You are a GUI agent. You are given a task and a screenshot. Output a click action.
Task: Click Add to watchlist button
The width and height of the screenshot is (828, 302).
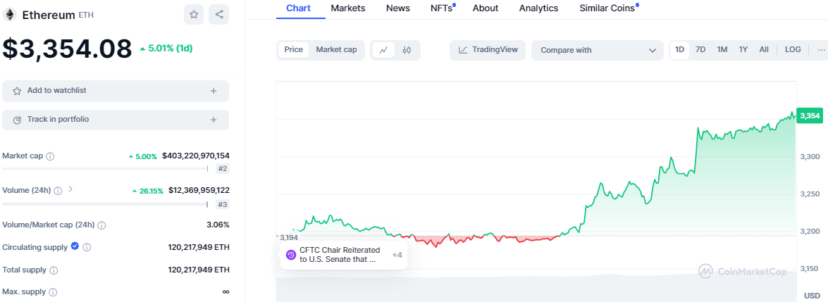[116, 91]
